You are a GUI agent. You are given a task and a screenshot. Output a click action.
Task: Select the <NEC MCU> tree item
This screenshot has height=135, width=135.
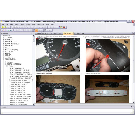coord(8,54)
